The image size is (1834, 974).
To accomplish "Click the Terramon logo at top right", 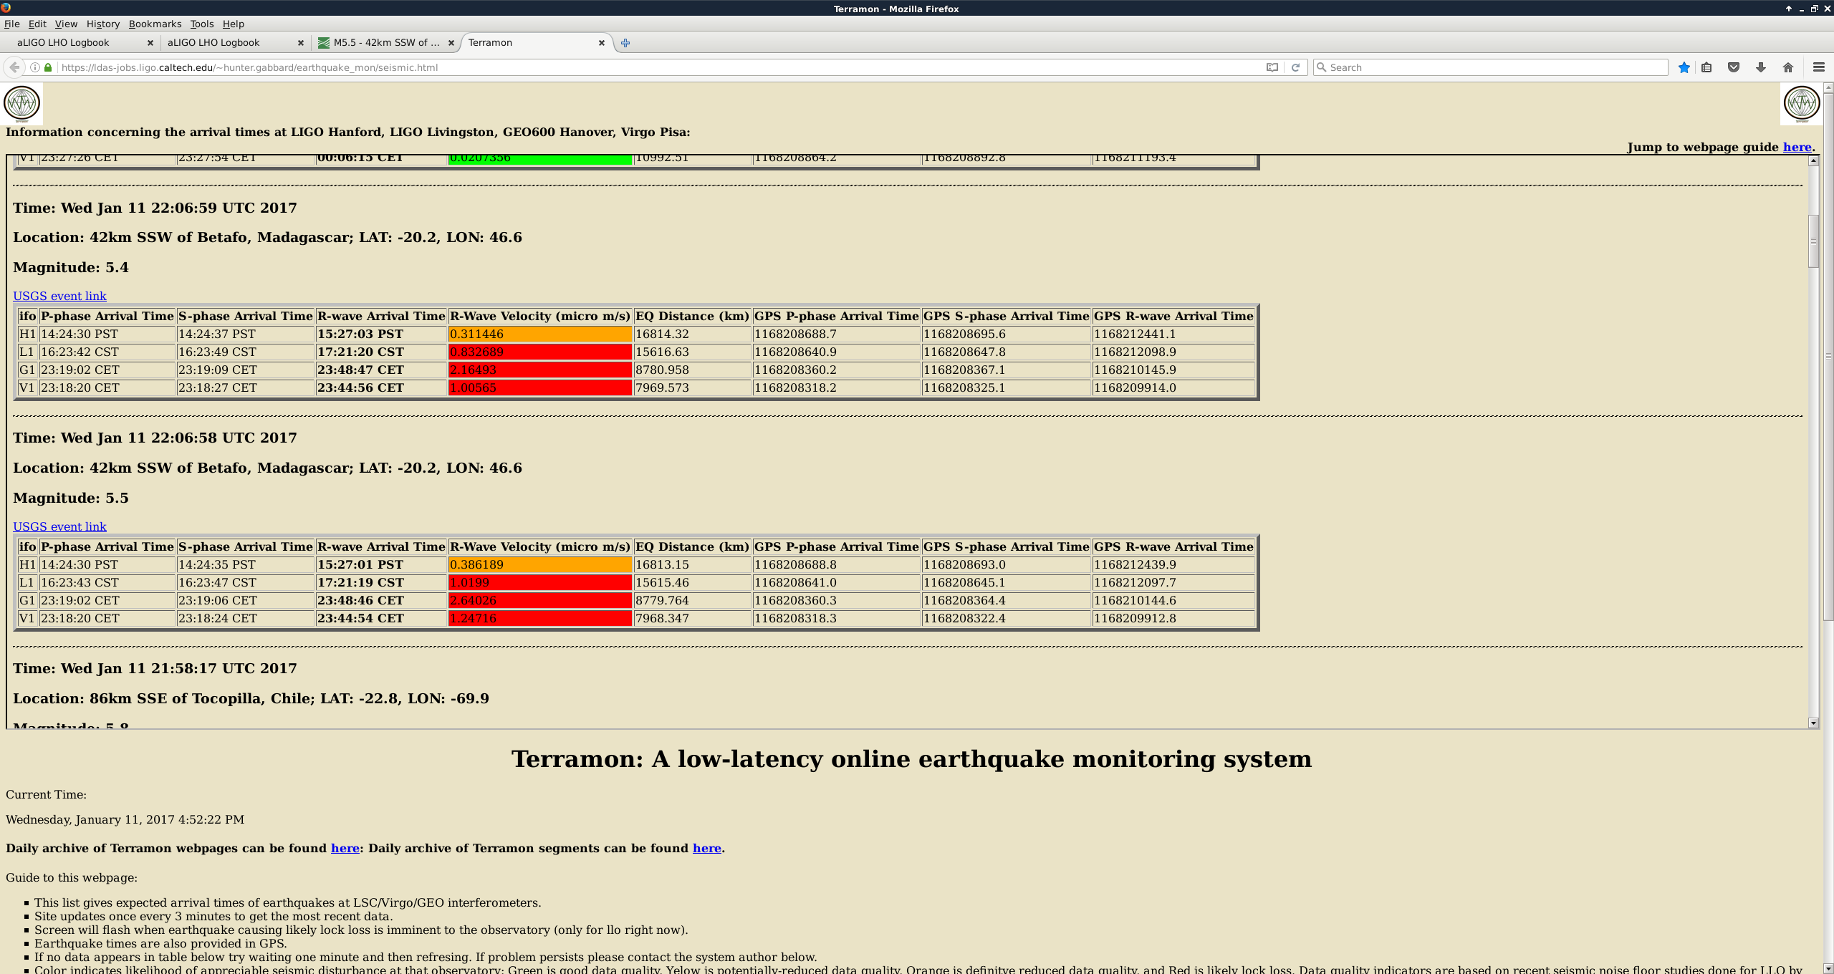I will coord(1802,104).
